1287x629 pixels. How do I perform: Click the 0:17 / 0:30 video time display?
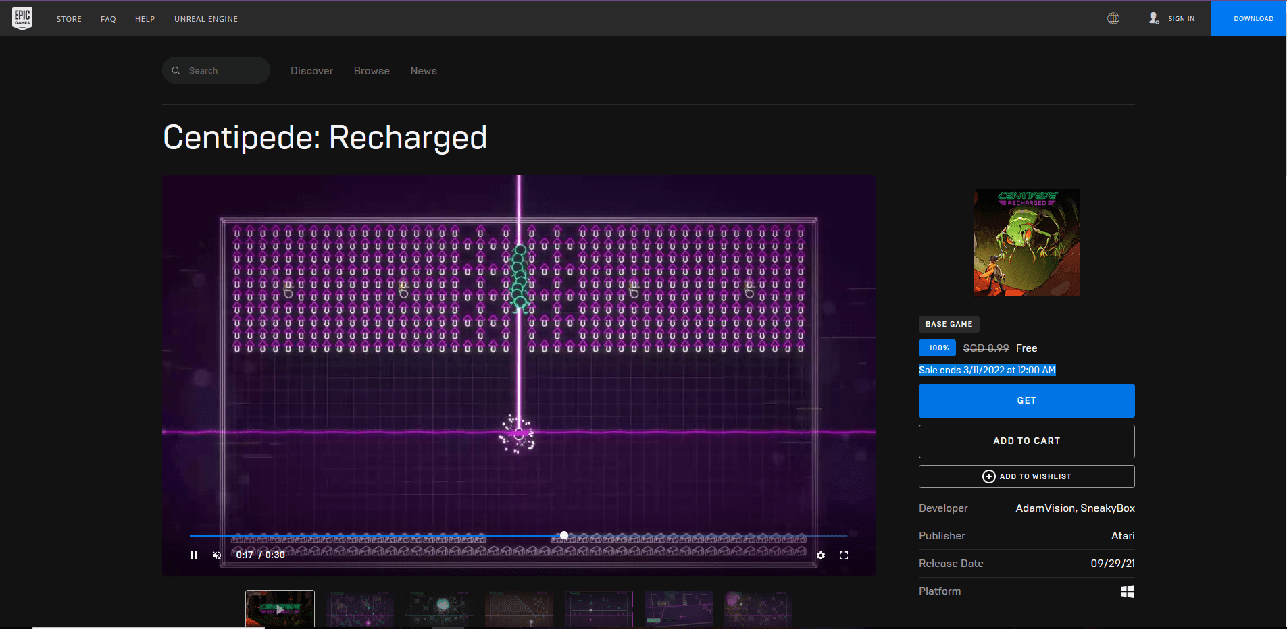coord(260,555)
